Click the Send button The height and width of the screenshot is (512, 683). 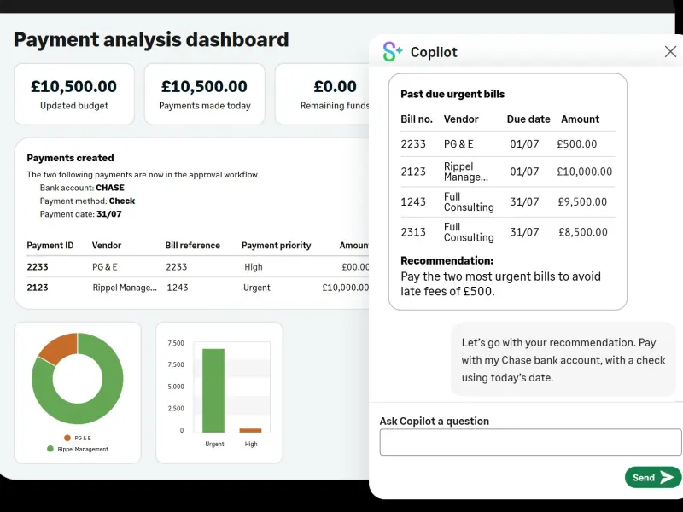point(653,478)
